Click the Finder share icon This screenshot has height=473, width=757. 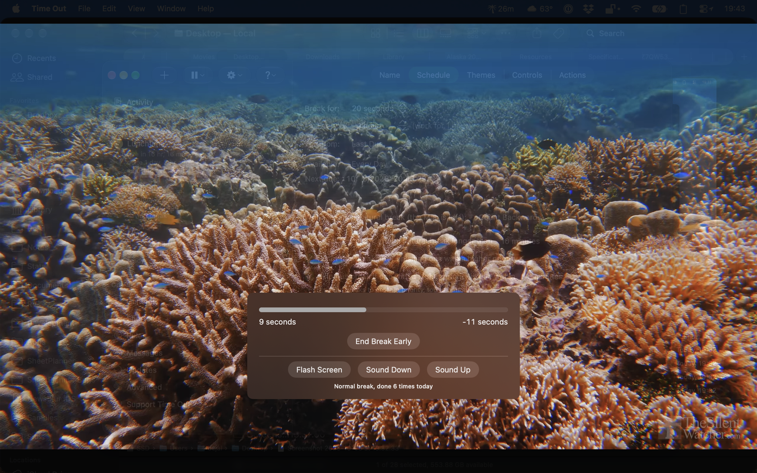click(x=537, y=33)
